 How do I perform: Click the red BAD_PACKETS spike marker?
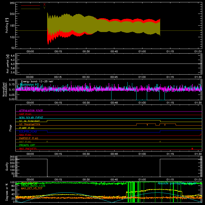point(192,149)
